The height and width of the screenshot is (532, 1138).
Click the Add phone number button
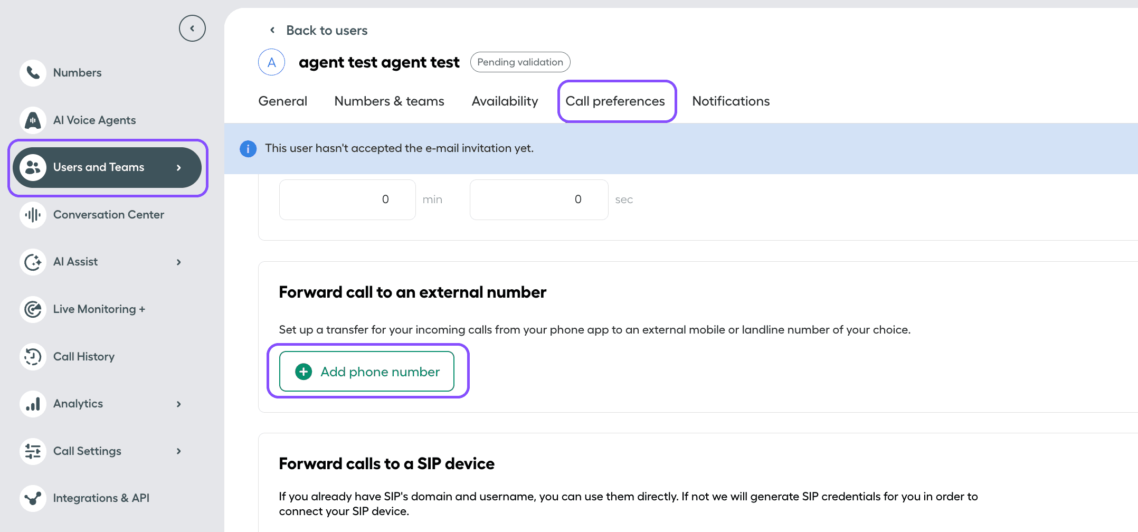(x=367, y=371)
